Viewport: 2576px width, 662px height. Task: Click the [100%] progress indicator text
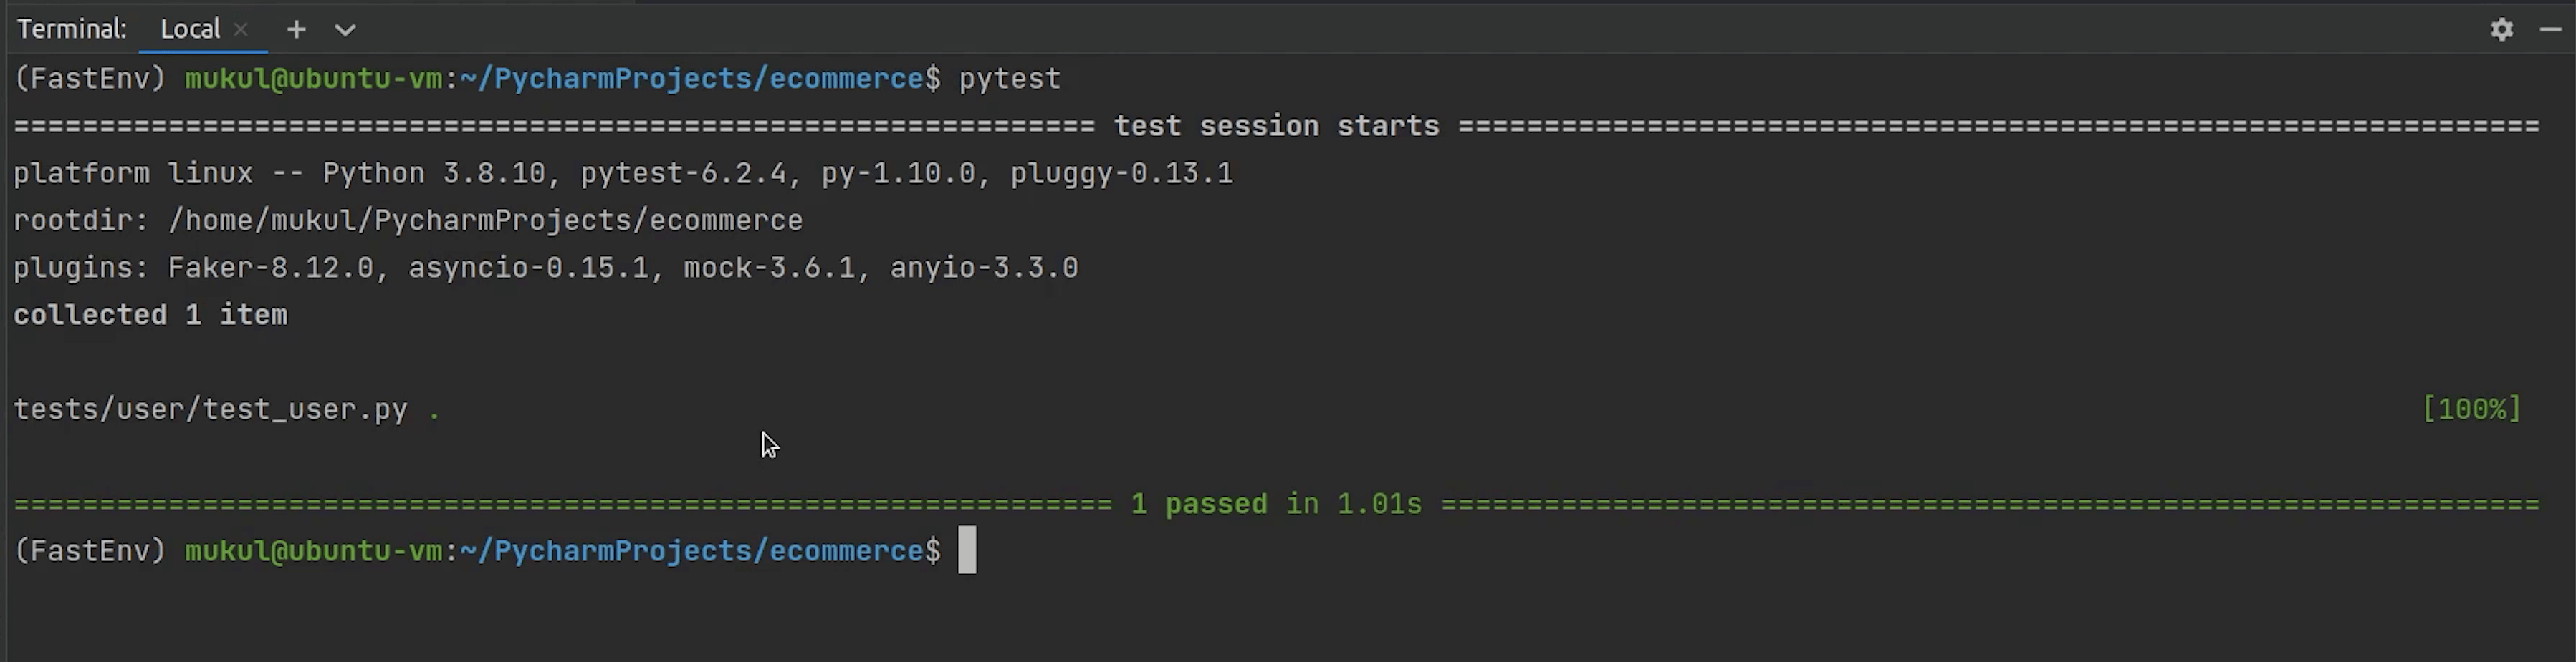(2471, 409)
